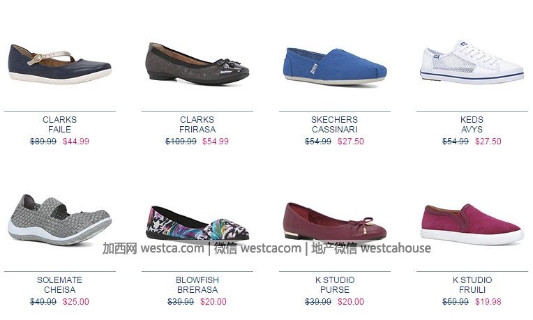Open the KEDS AVYS product link
533x320 pixels.
[472, 124]
